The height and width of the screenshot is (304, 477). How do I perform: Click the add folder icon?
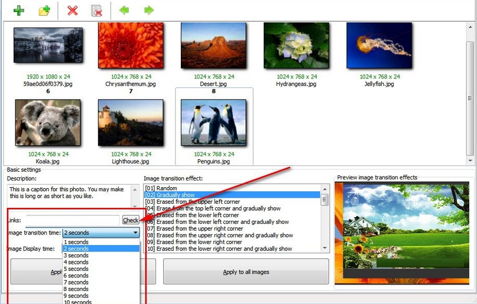click(44, 11)
